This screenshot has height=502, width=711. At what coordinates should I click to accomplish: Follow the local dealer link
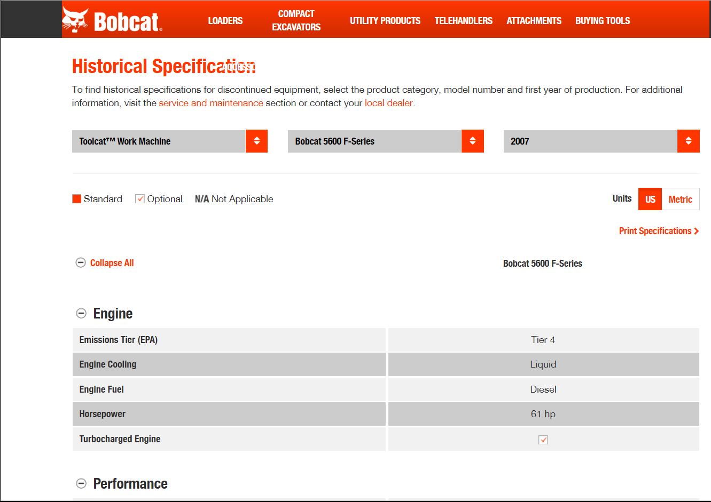[388, 103]
